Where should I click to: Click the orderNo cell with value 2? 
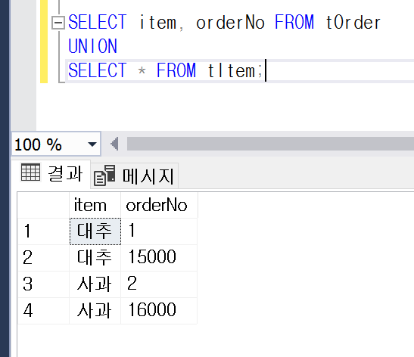pos(159,284)
